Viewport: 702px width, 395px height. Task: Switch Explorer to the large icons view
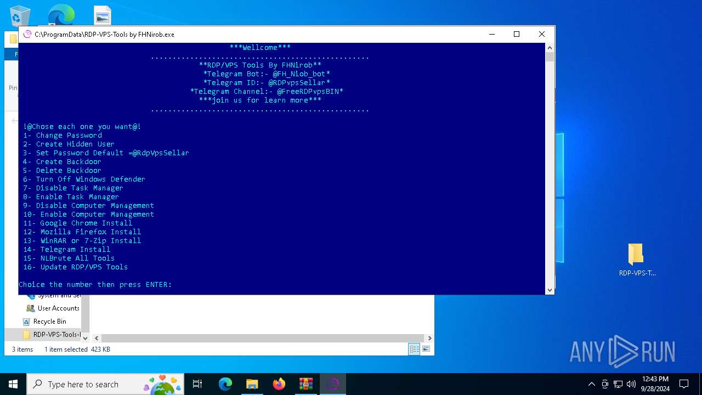pyautogui.click(x=426, y=349)
